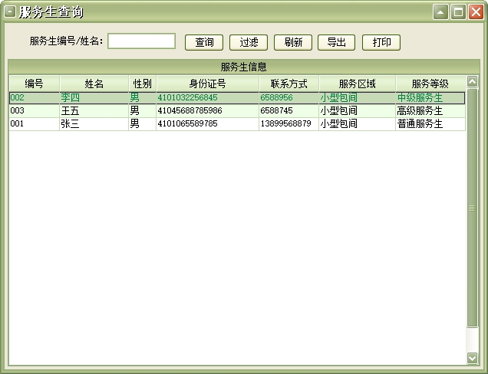Export data using 导出 button

coord(336,43)
